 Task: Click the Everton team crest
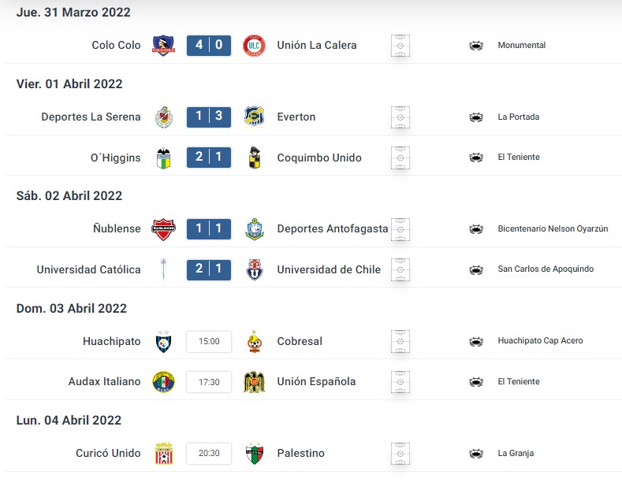pos(254,117)
